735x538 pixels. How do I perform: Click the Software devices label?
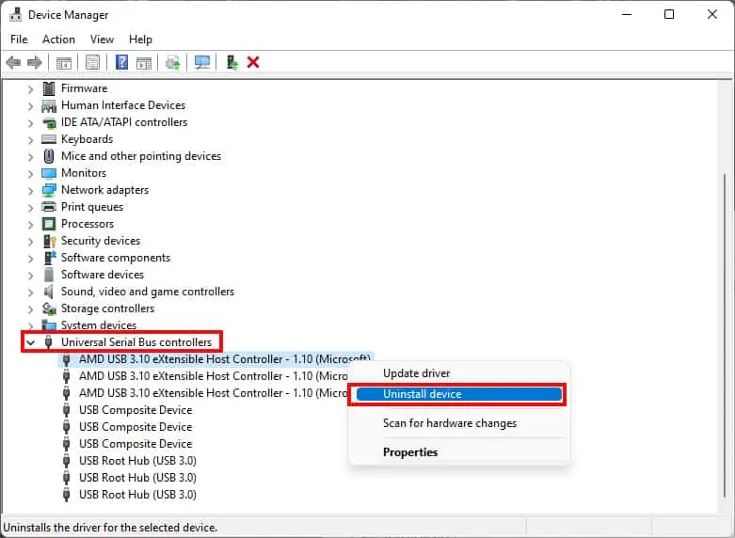(x=103, y=275)
